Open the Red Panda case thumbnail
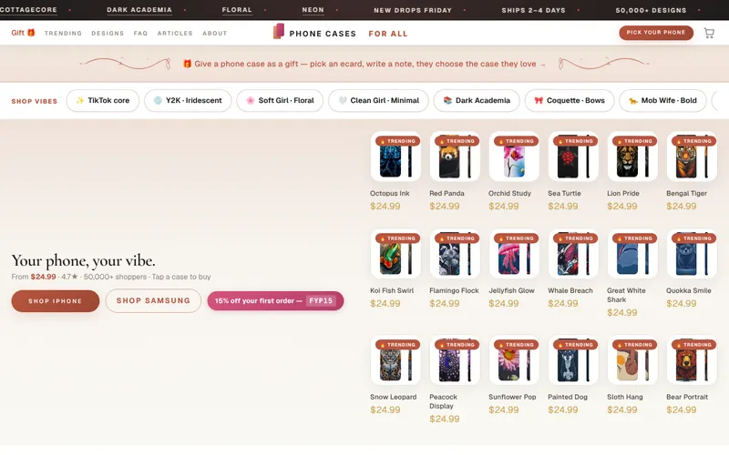This screenshot has width=729, height=455. (455, 157)
